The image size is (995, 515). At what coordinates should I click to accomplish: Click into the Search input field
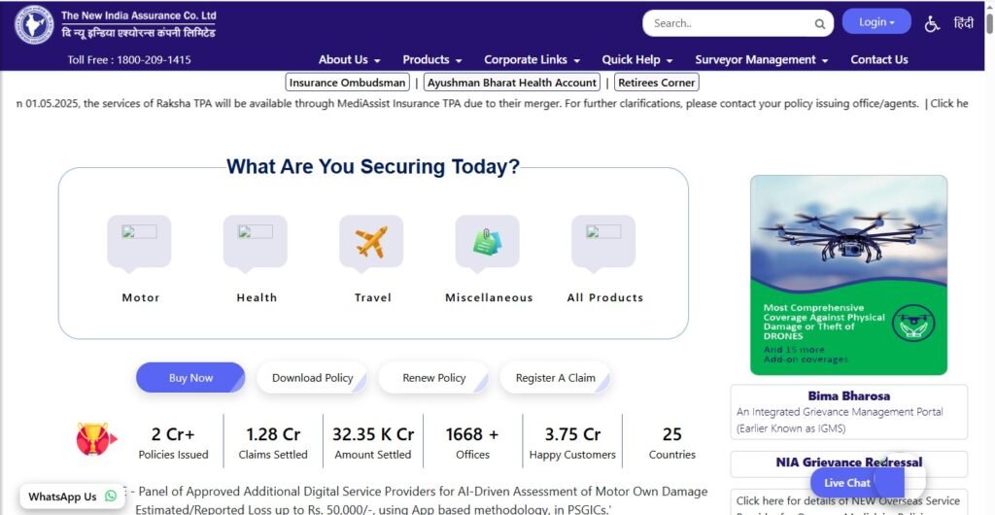click(x=730, y=23)
